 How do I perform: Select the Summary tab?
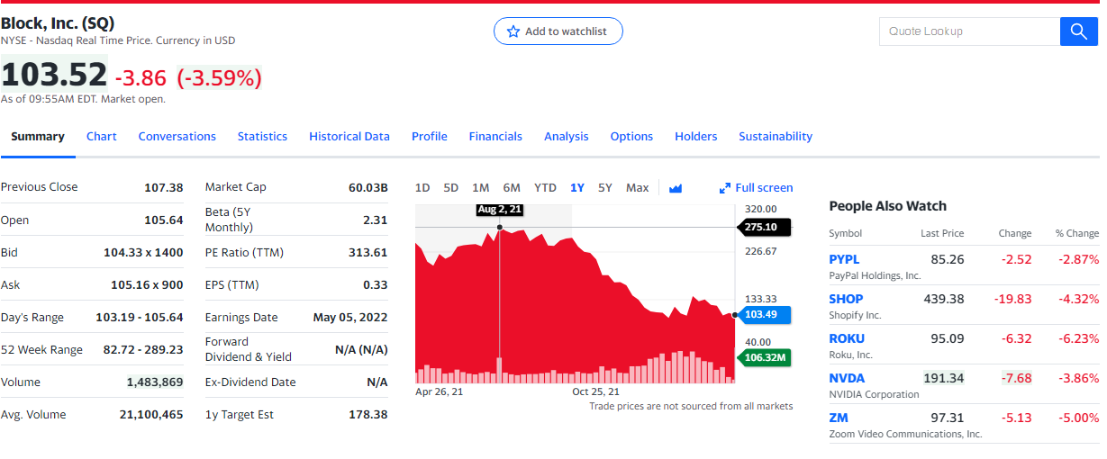click(38, 137)
